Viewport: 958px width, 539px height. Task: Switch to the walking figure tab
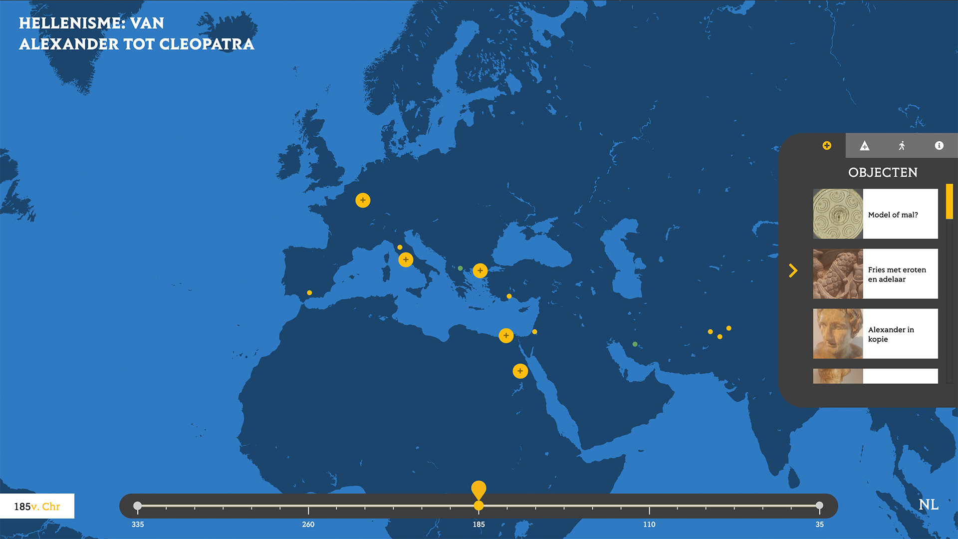click(x=902, y=146)
